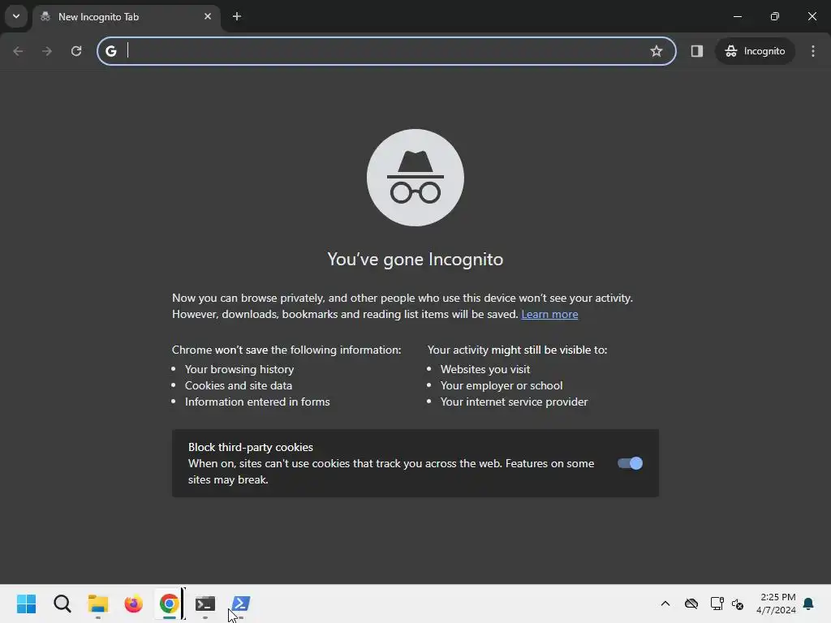This screenshot has height=623, width=831.
Task: Click the "Your employer or school" text
Action: pyautogui.click(x=502, y=385)
